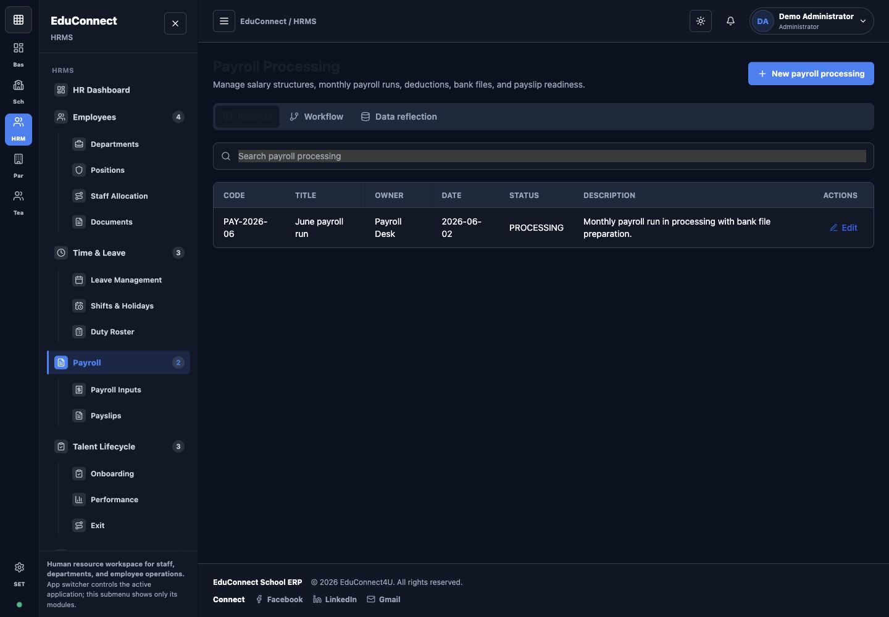This screenshot has width=889, height=617.
Task: Open Onboarding submenu item
Action: click(128, 474)
